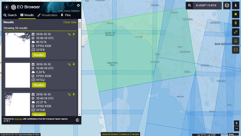Open the 31TFK result thumbnail
The height and width of the screenshot is (136, 241).
point(18,45)
